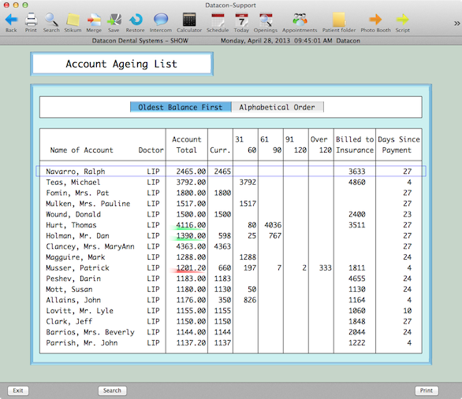Open the Schedule calendar icon

[x=218, y=20]
